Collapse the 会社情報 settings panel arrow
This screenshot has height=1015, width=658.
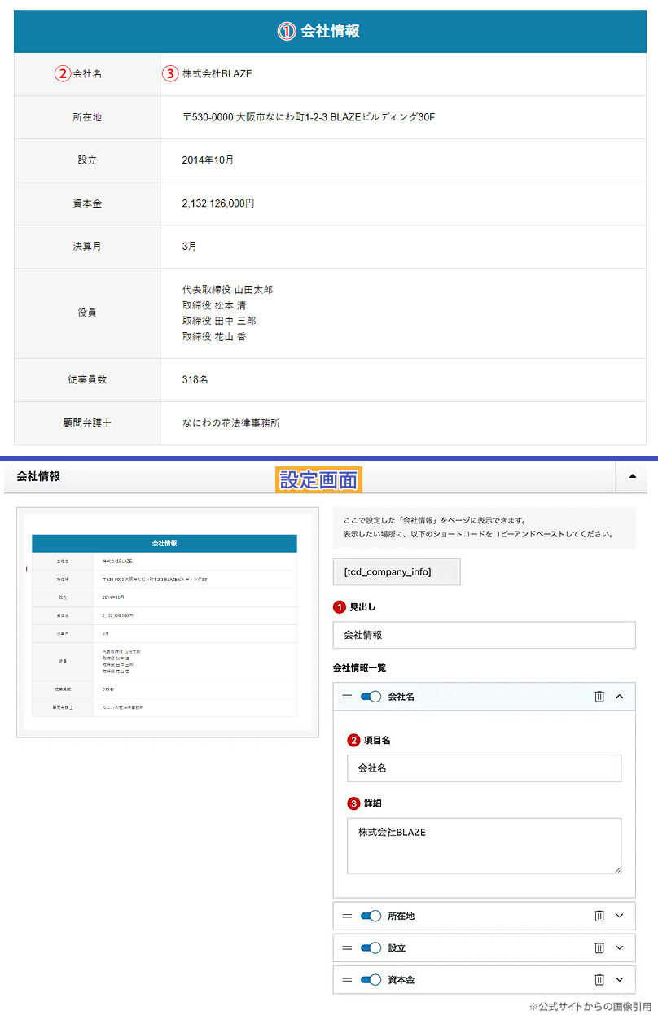click(631, 477)
